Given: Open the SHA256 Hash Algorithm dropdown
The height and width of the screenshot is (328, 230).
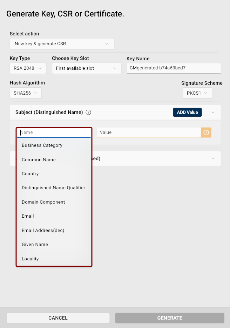Looking at the screenshot, I should point(26,93).
